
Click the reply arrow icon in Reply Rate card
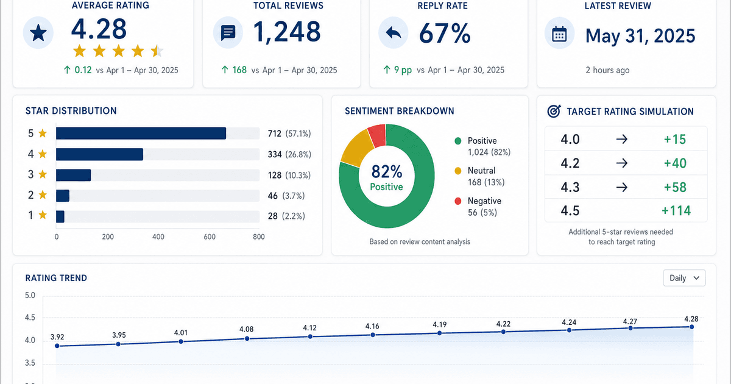point(394,33)
